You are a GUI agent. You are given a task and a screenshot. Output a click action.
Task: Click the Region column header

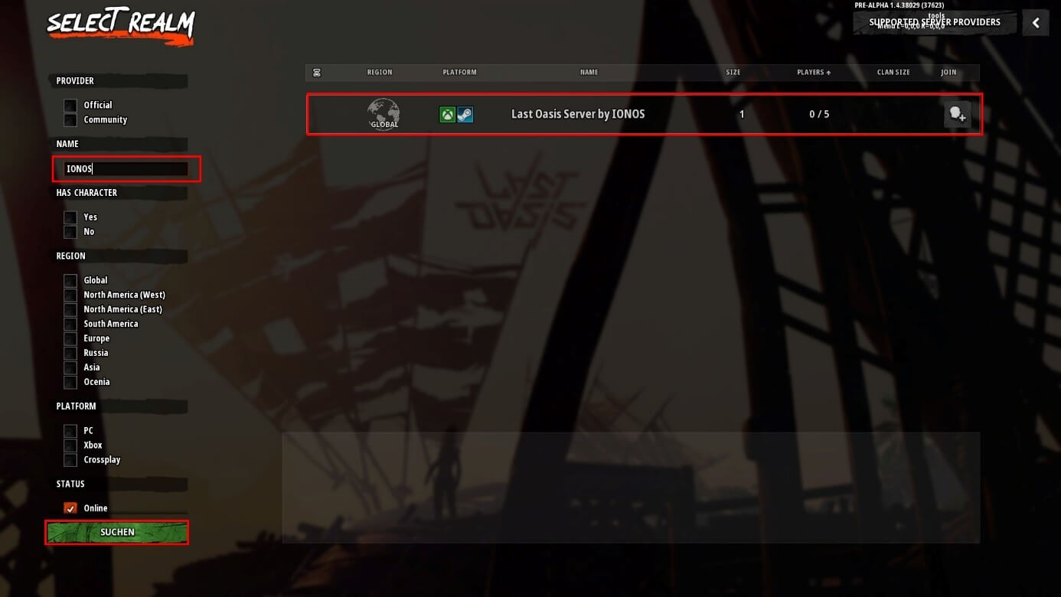pos(380,73)
